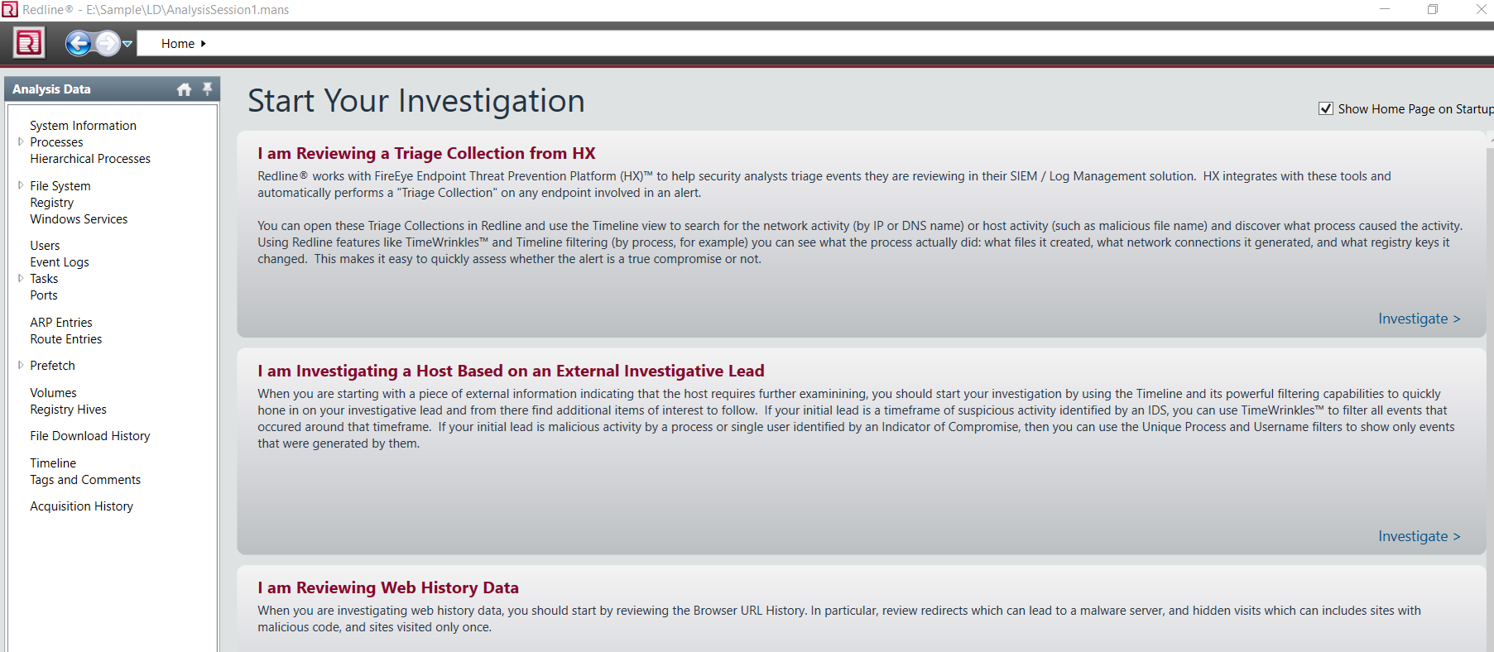Expand the Processes tree node
The height and width of the screenshot is (652, 1494).
[x=21, y=141]
